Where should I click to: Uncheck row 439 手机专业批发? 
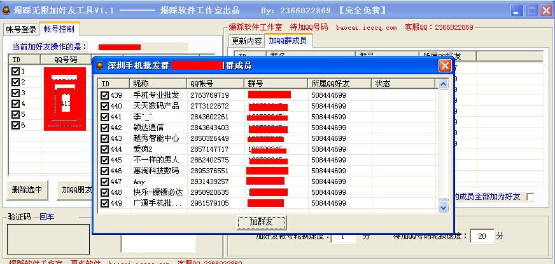tap(105, 95)
